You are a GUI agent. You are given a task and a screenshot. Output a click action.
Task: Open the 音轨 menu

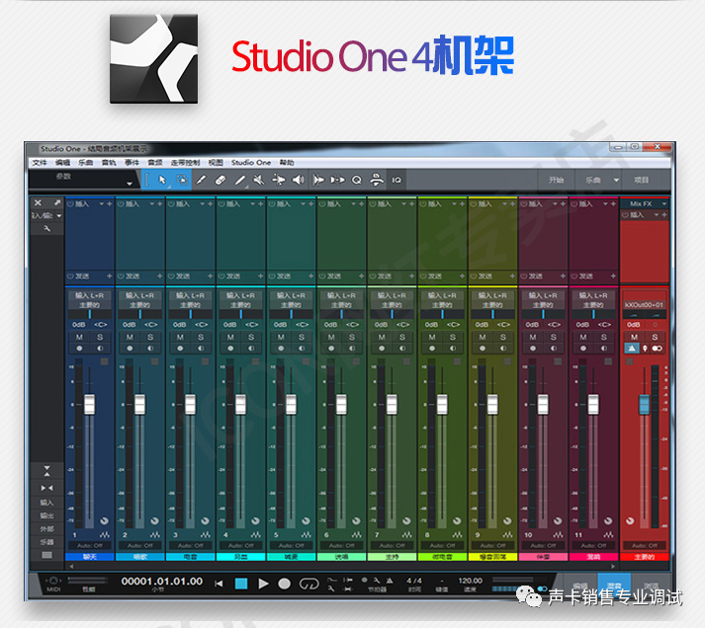(109, 163)
